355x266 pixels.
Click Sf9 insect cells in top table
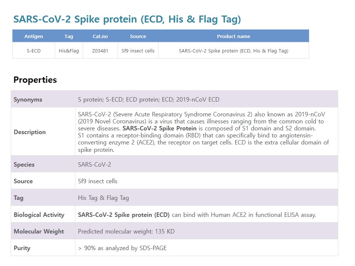[x=138, y=51]
